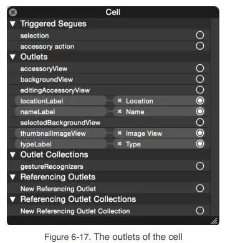Select the selectedBackgroundView outlet row
Image resolution: width=225 pixels, height=243 pixels.
[x=108, y=122]
